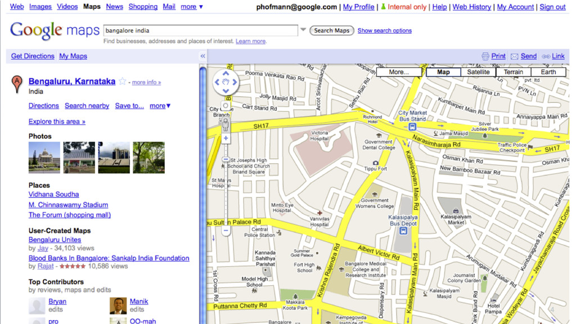Open the Bengaluru Unites map link

55,240
